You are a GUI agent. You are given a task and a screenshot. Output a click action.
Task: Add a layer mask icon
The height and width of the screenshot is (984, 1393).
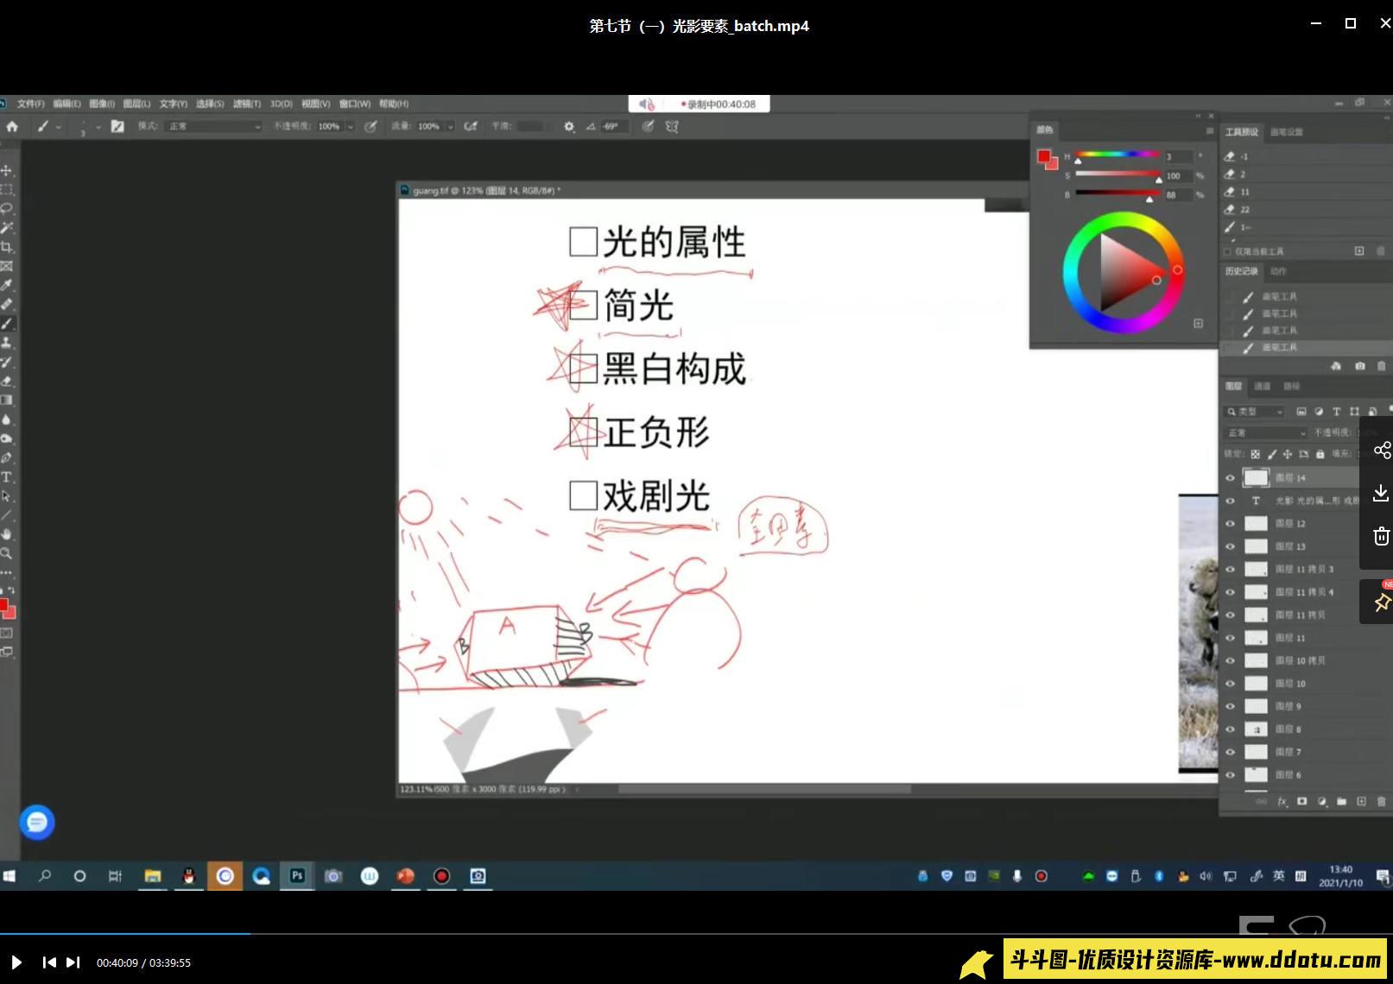1301,802
